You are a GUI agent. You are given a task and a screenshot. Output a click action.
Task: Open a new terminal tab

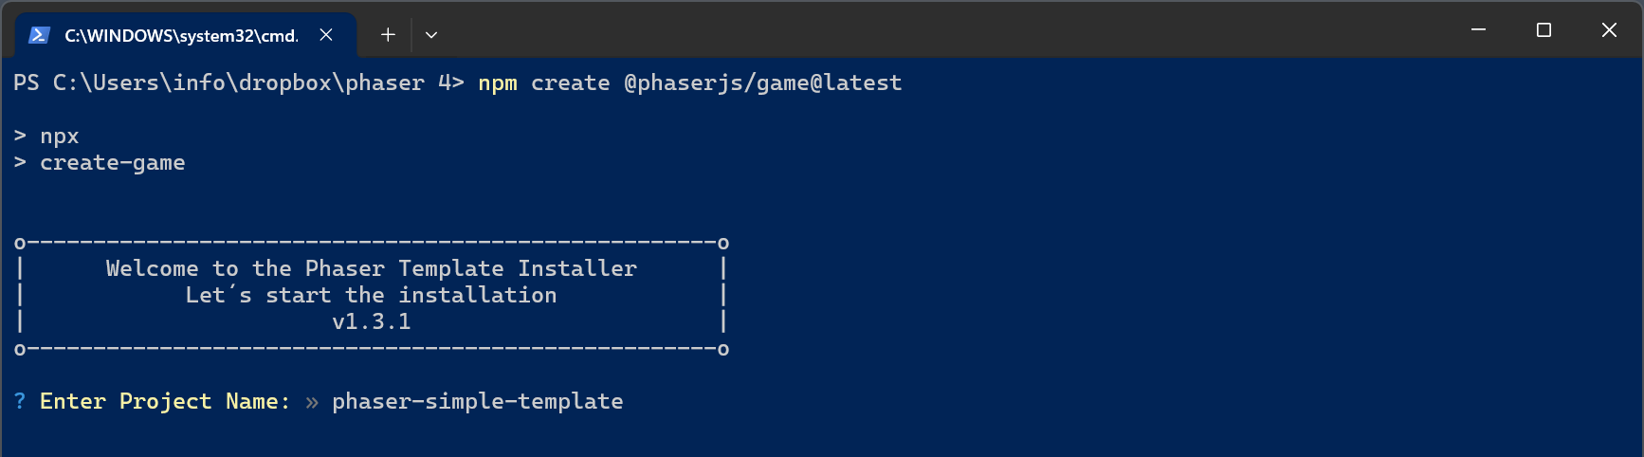(x=388, y=35)
